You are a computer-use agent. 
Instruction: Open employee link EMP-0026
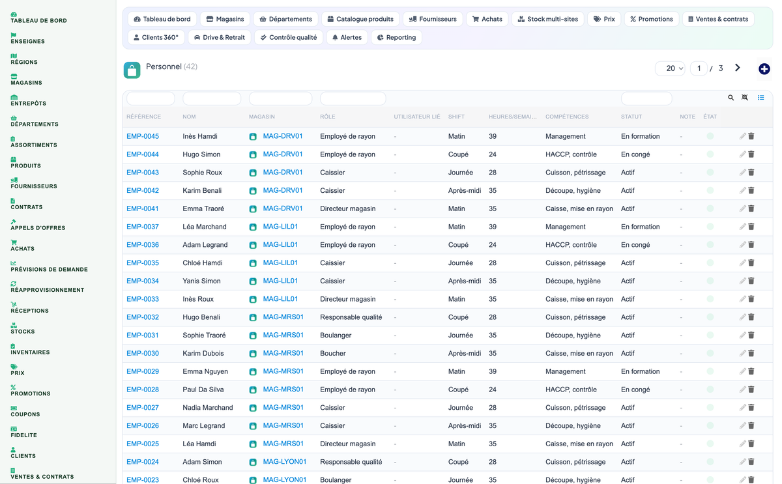143,426
